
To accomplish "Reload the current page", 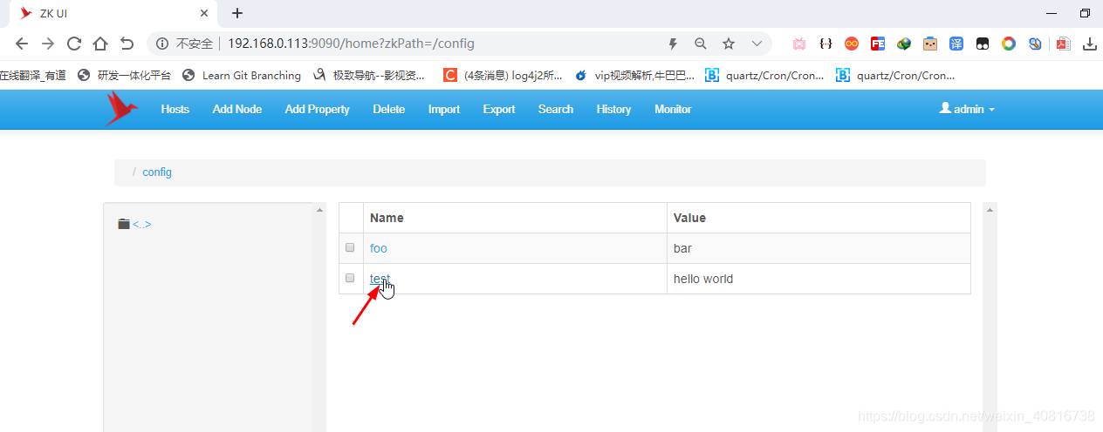I will (74, 44).
